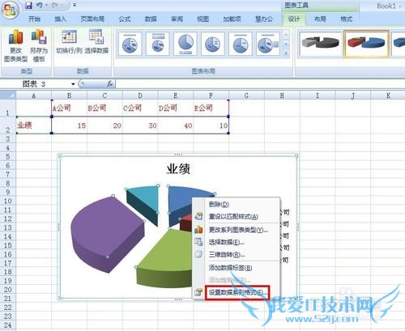Select the Layout (布局) chart tab

320,19
